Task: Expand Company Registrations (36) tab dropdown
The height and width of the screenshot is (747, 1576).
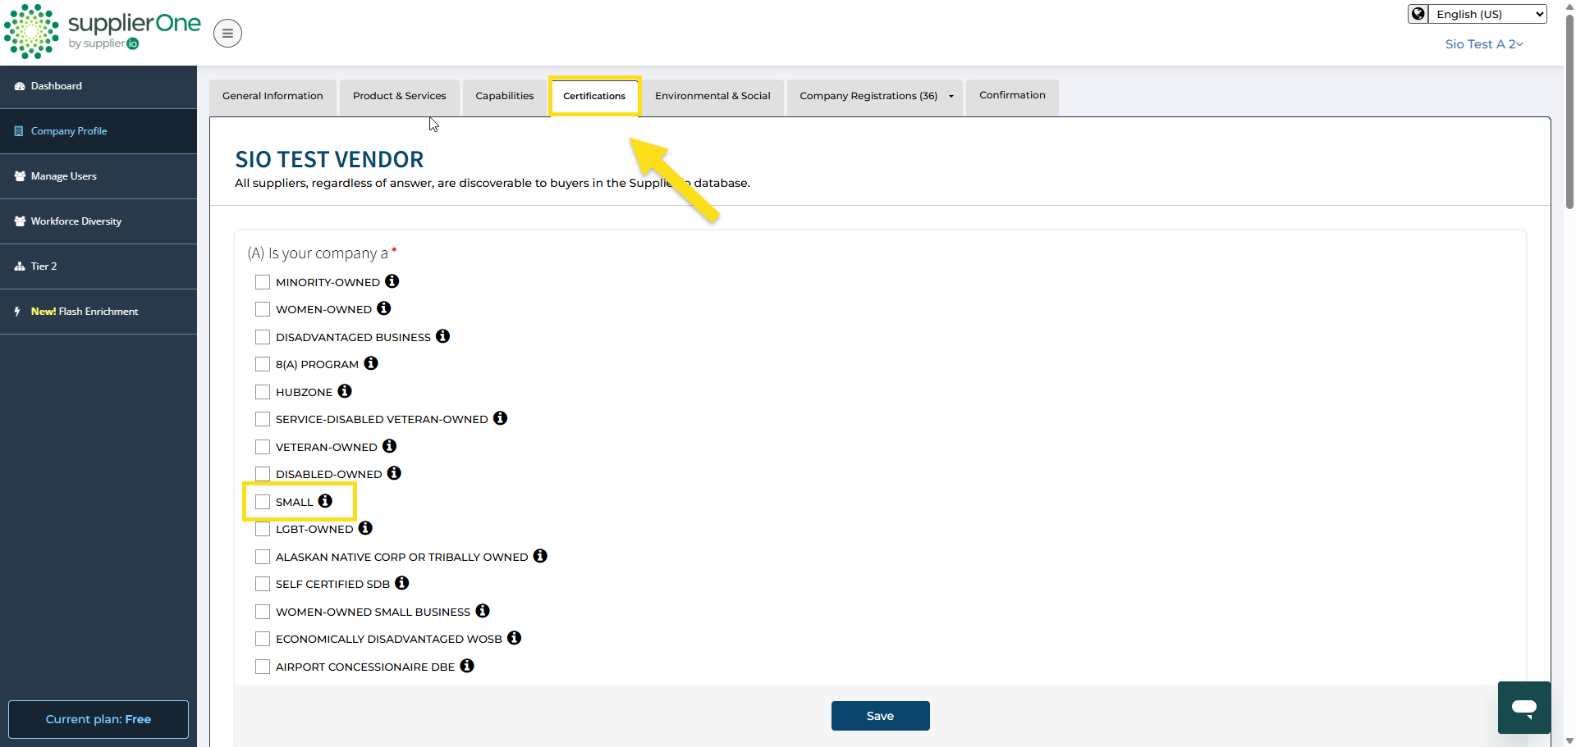Action: (951, 96)
